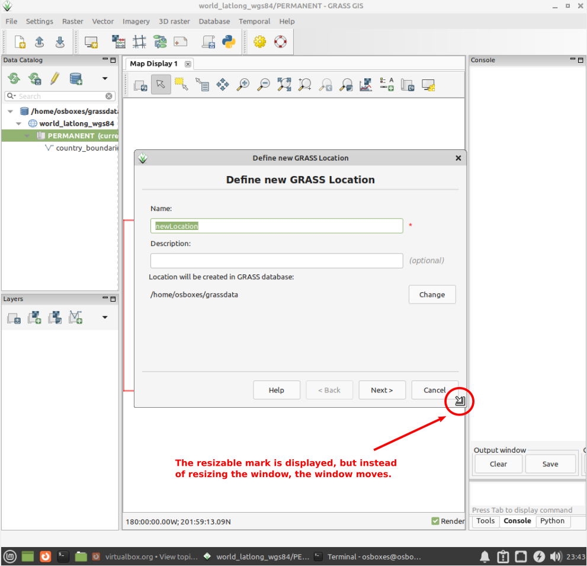Select the Zoom In tool
Screen dimensions: 587x566
(242, 84)
